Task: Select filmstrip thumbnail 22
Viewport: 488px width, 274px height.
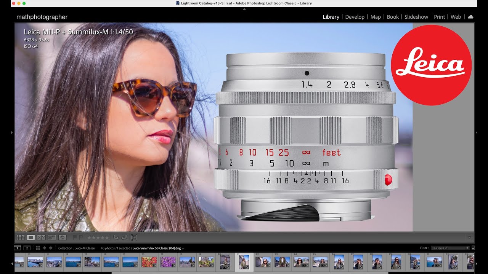Action: 263,262
